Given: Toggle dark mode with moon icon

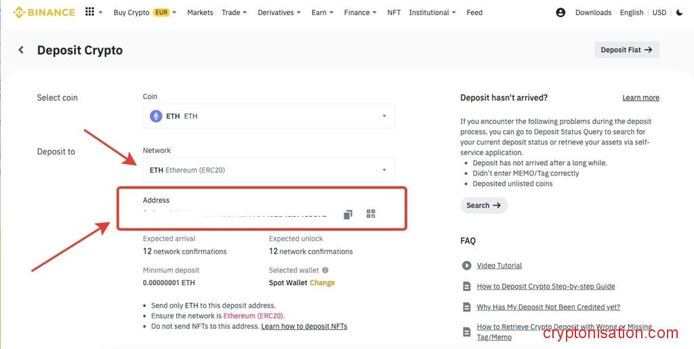Looking at the screenshot, I should tap(680, 12).
